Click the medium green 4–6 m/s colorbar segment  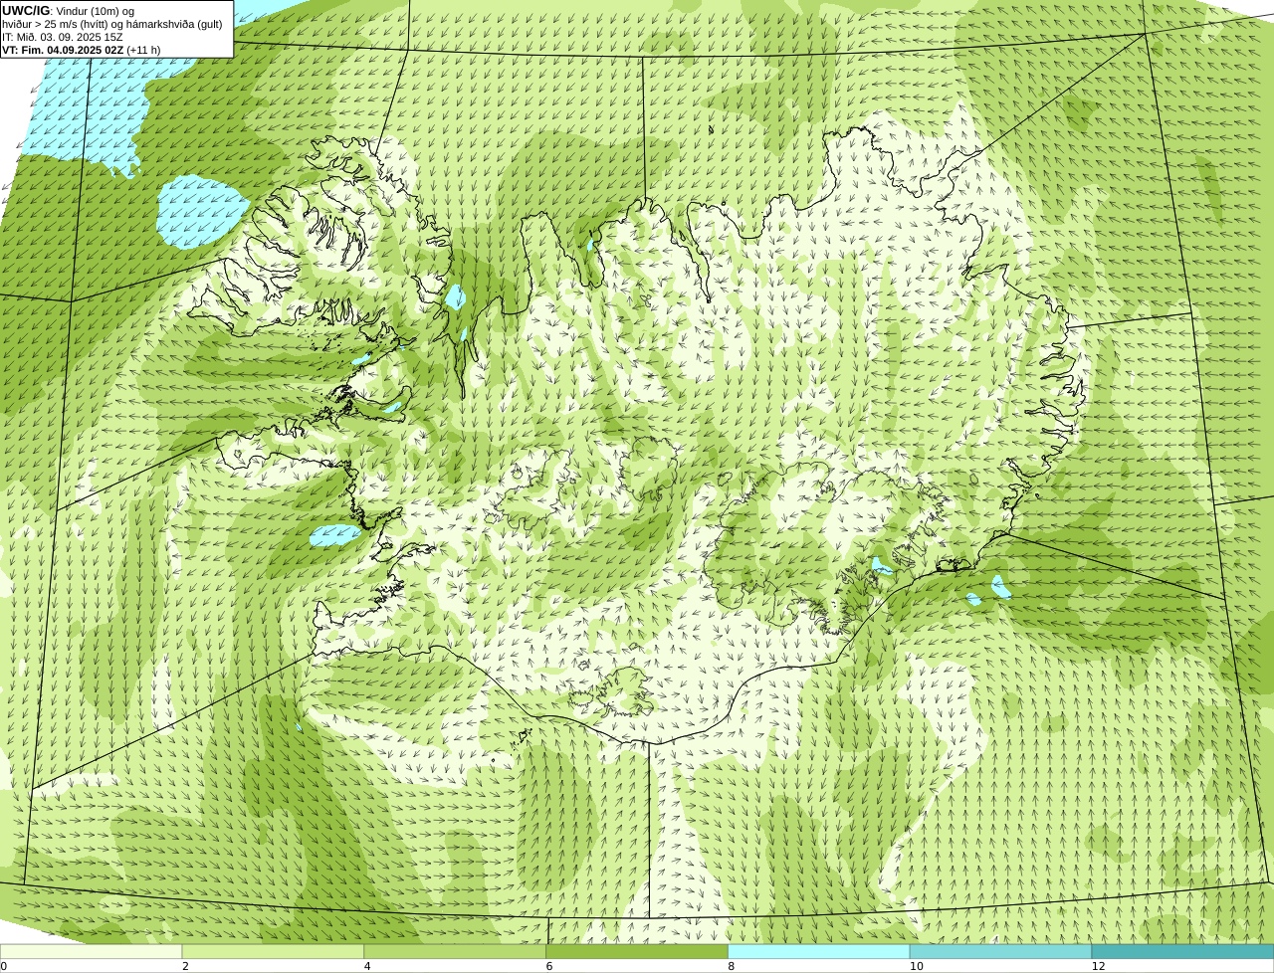[455, 952]
